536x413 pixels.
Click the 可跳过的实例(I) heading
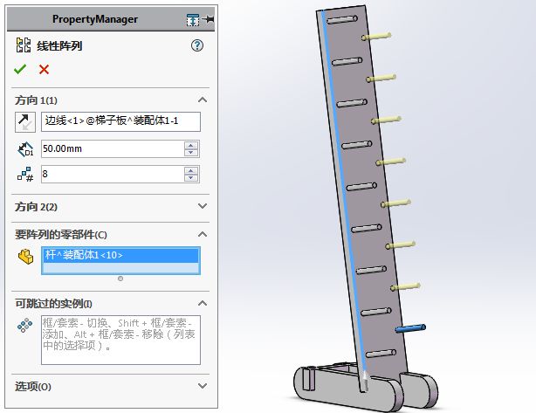pyautogui.click(x=53, y=304)
